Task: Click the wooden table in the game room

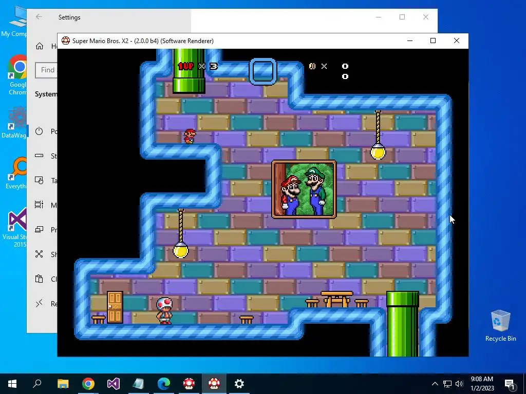Action: (x=337, y=299)
